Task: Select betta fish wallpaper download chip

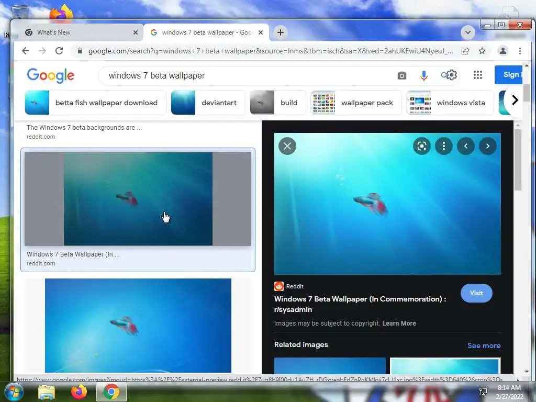Action: (95, 103)
